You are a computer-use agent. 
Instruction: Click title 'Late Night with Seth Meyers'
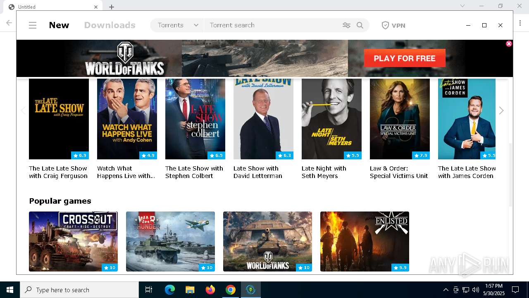click(324, 172)
